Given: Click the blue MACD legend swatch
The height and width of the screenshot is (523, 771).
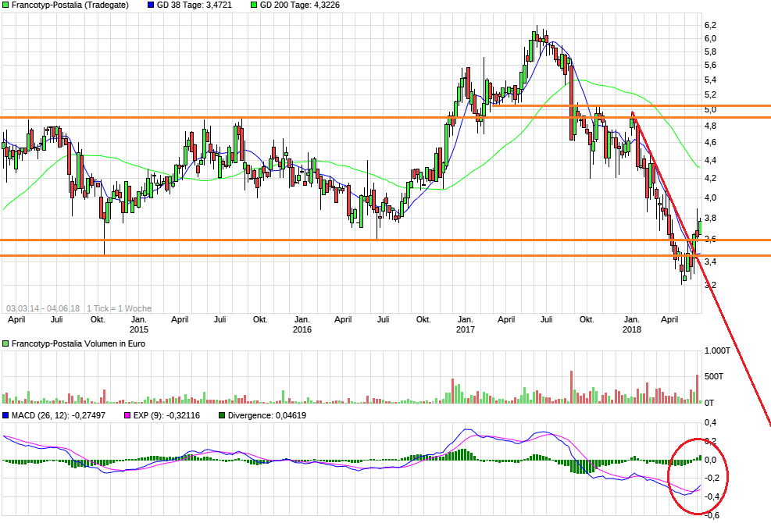Looking at the screenshot, I should 5,415.
